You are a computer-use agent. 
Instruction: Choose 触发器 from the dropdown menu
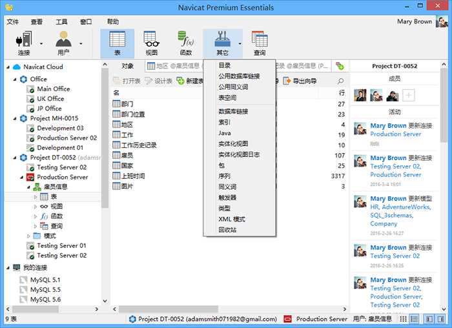[x=240, y=198]
